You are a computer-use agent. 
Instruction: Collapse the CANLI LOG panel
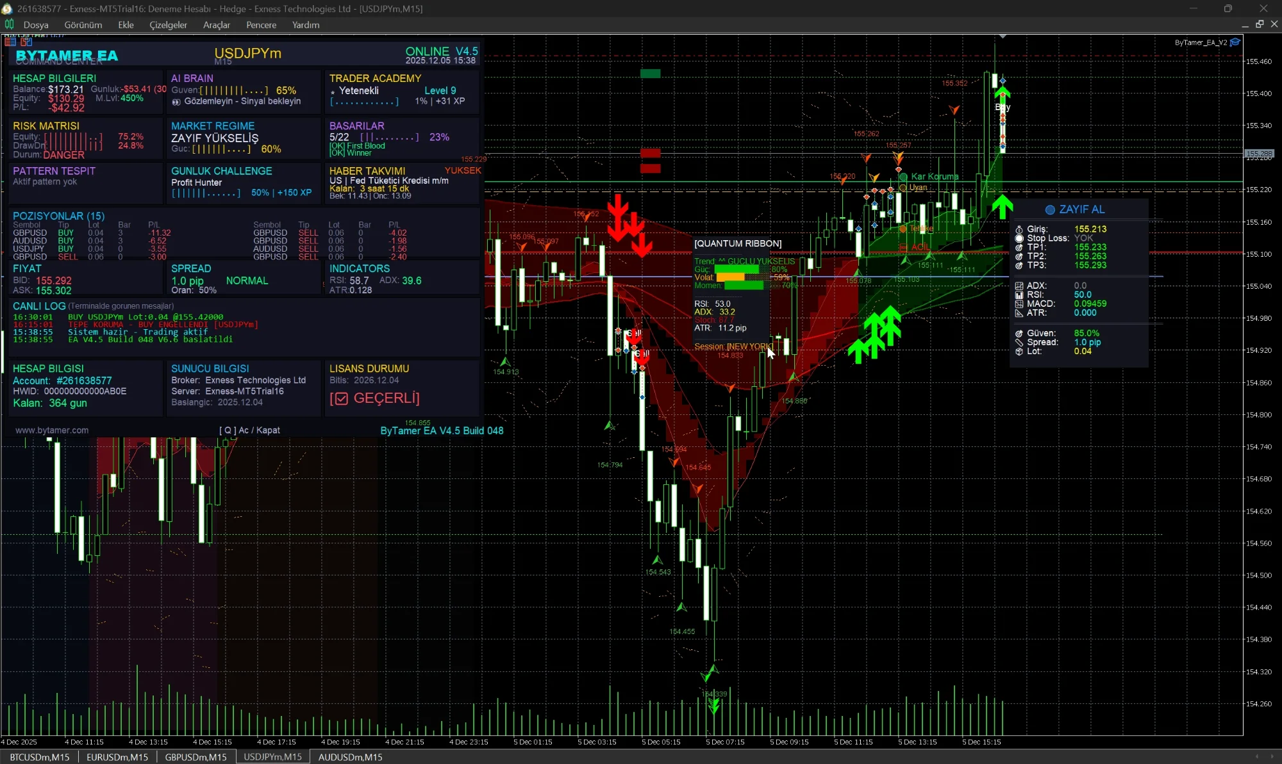tap(38, 306)
